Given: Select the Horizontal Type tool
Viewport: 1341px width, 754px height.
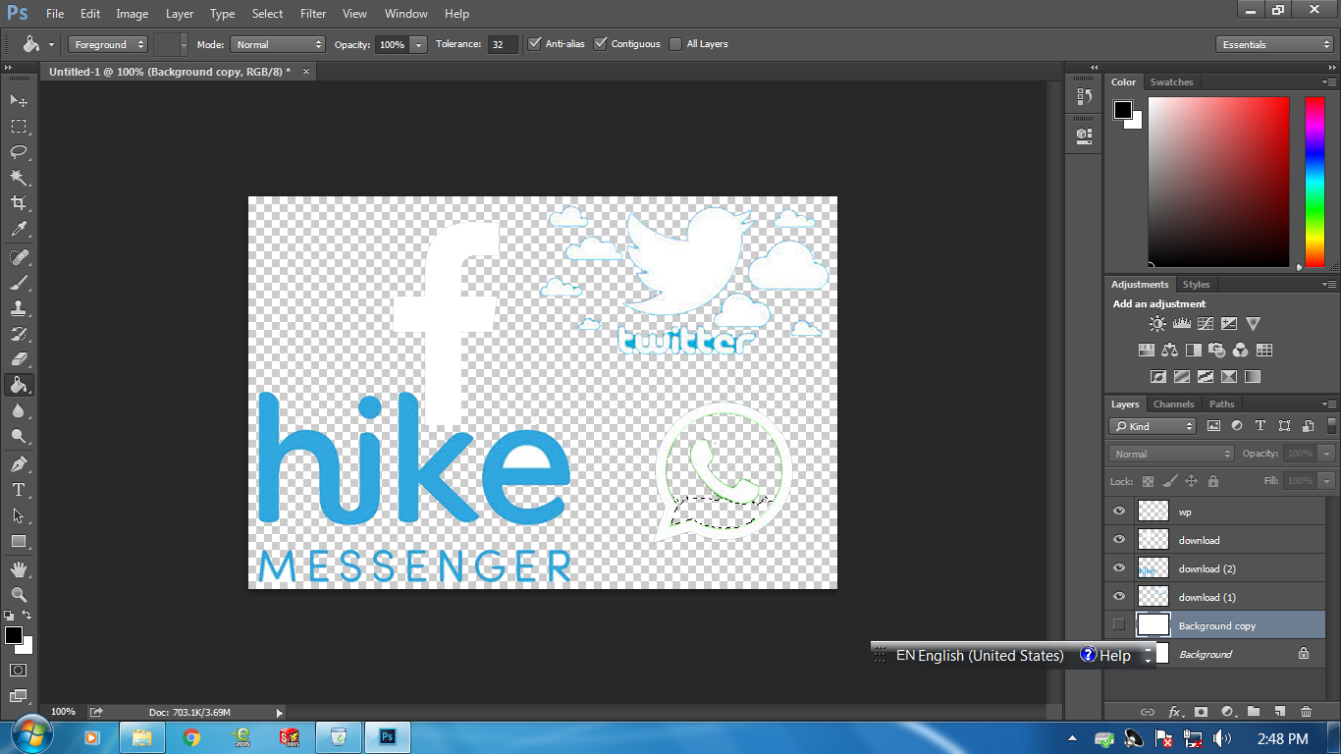Looking at the screenshot, I should tap(19, 489).
